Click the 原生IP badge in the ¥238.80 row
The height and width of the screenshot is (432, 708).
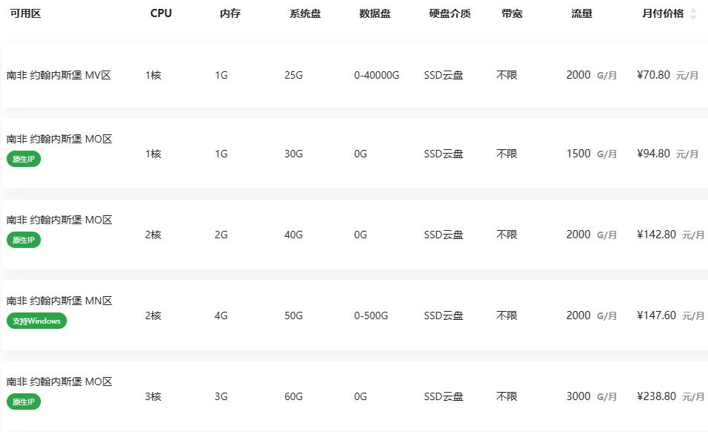click(x=24, y=402)
